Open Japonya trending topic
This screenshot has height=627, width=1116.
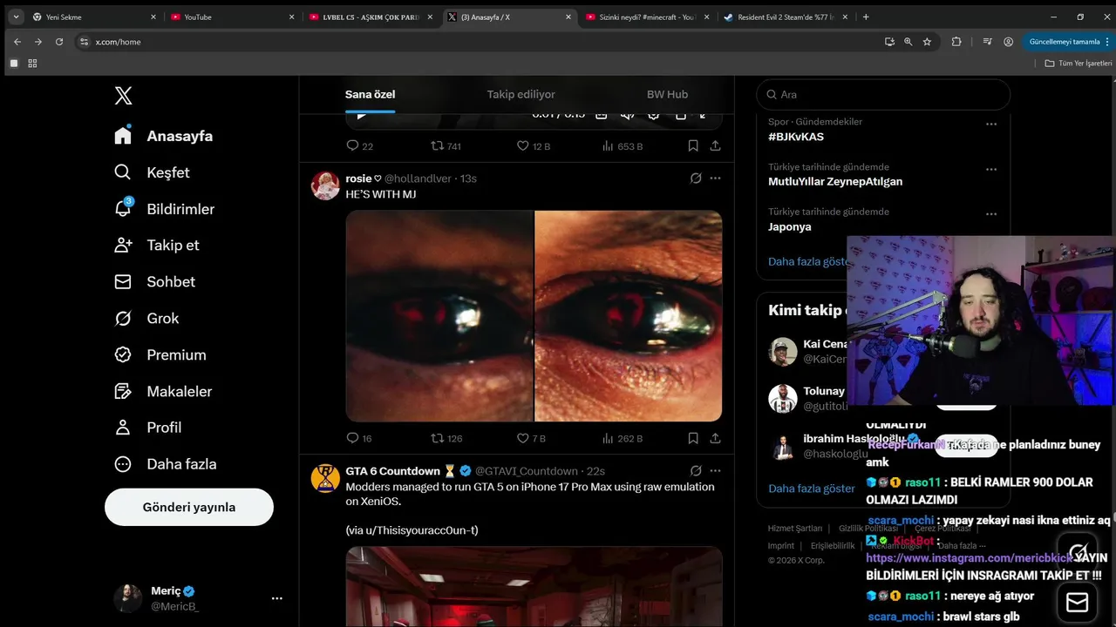(x=790, y=226)
